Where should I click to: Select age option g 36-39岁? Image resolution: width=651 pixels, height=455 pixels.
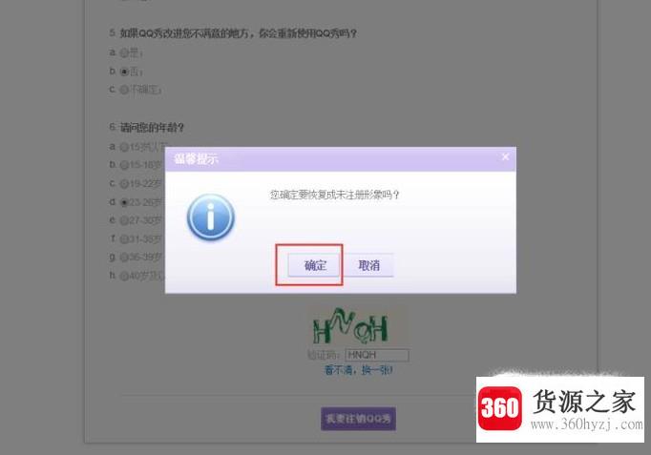click(124, 258)
